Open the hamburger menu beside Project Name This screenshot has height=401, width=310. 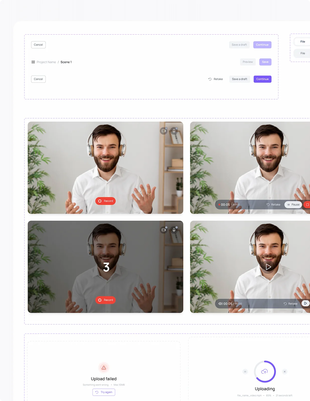[33, 62]
